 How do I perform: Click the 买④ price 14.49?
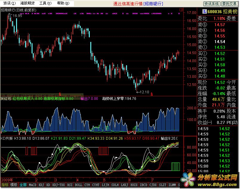219,70
